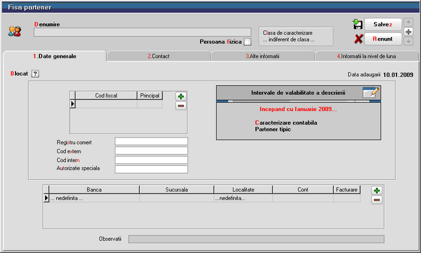This screenshot has height=253, width=421.
Task: Click the green save disk icon
Action: point(357,24)
